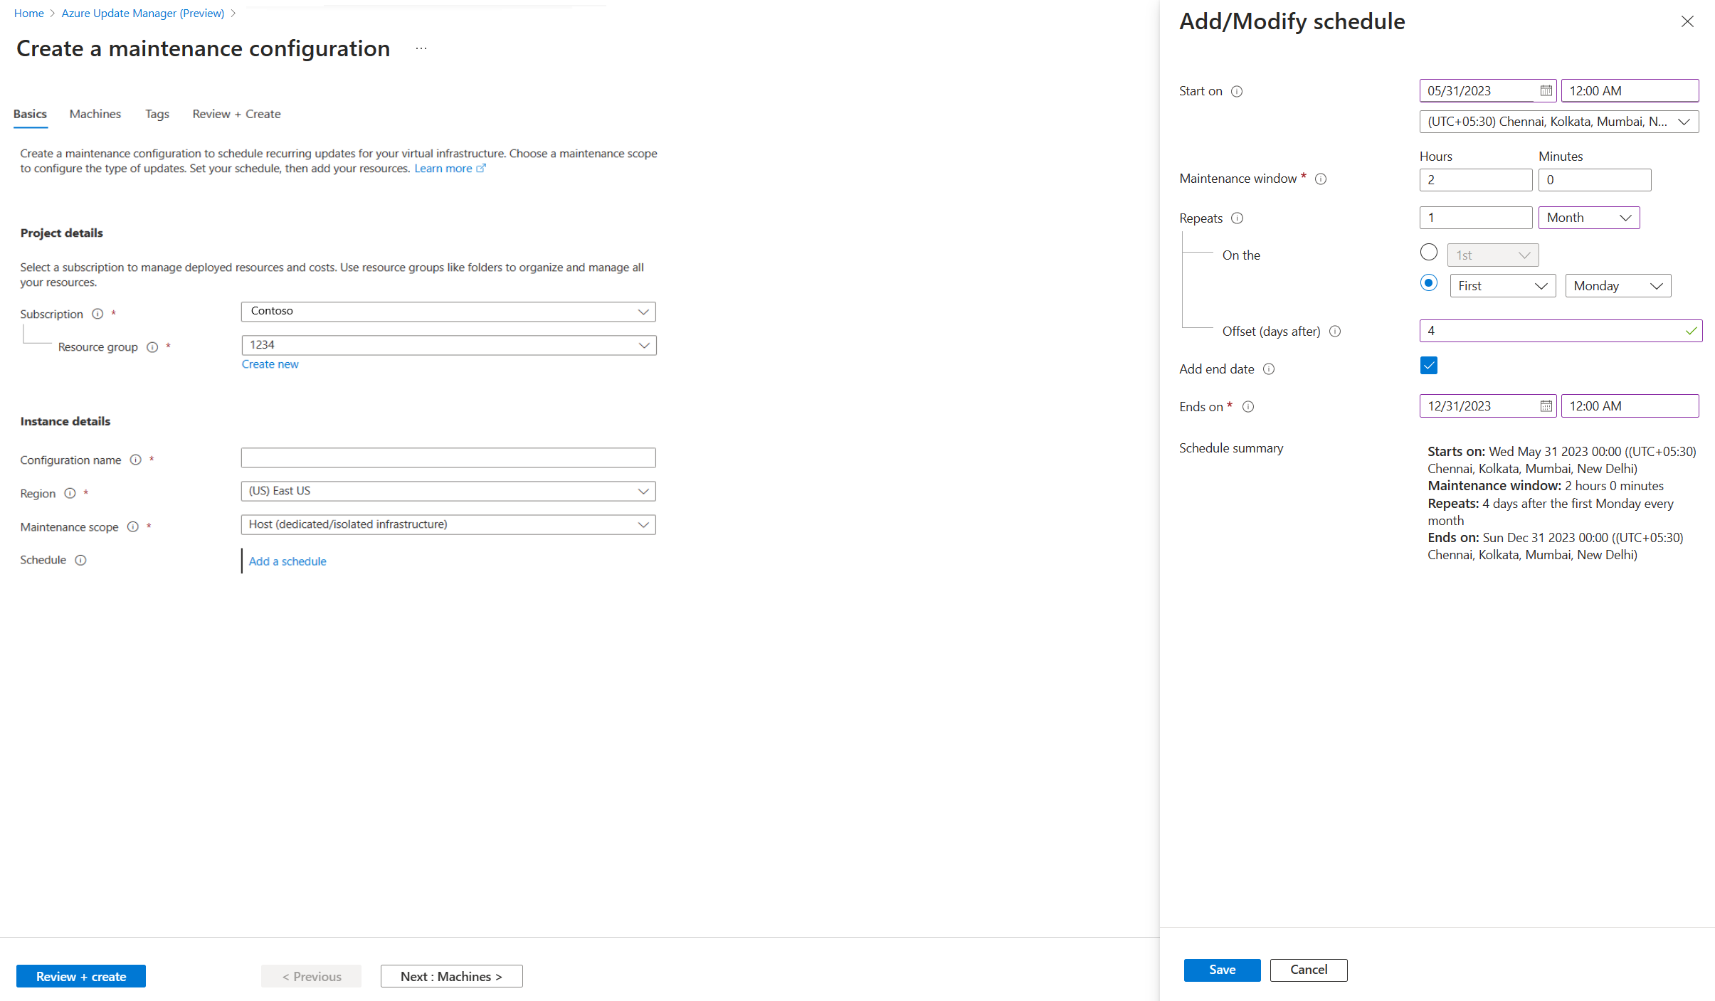Click the Review + create button
The height and width of the screenshot is (1001, 1715).
81,976
